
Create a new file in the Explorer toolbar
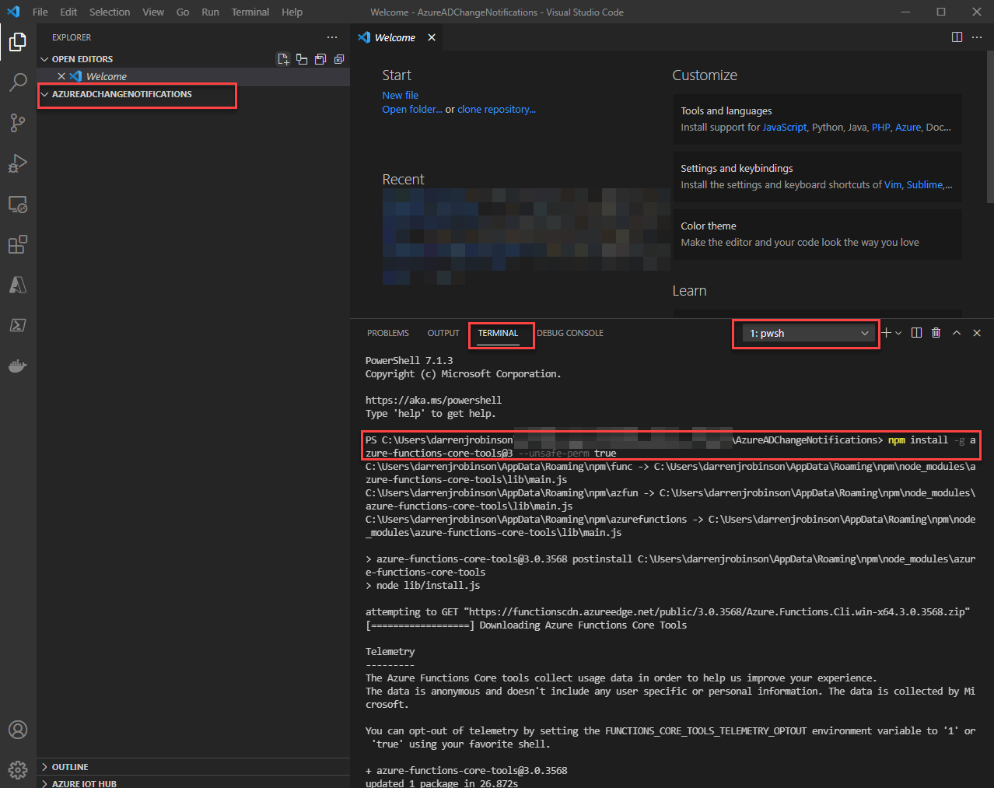283,58
